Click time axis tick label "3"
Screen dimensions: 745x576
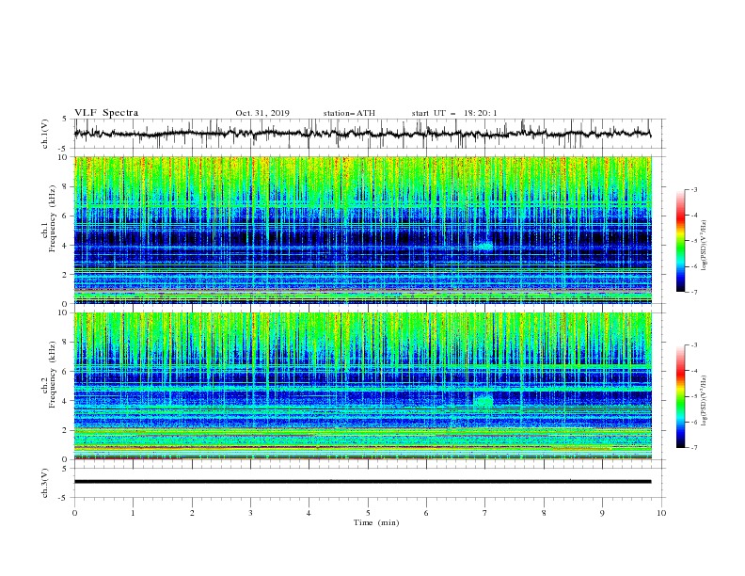(250, 513)
